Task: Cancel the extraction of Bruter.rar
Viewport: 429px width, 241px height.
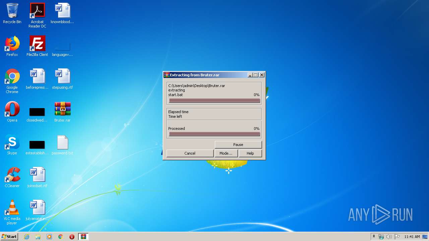Action: coord(190,153)
